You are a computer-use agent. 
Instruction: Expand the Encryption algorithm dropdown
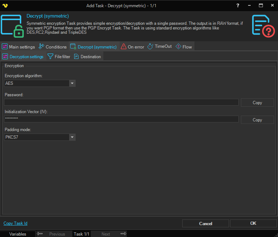coord(72,83)
